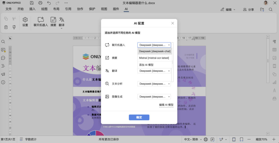Undo the last action
Image resolution: width=279 pixels, height=143 pixels.
coord(49,3)
